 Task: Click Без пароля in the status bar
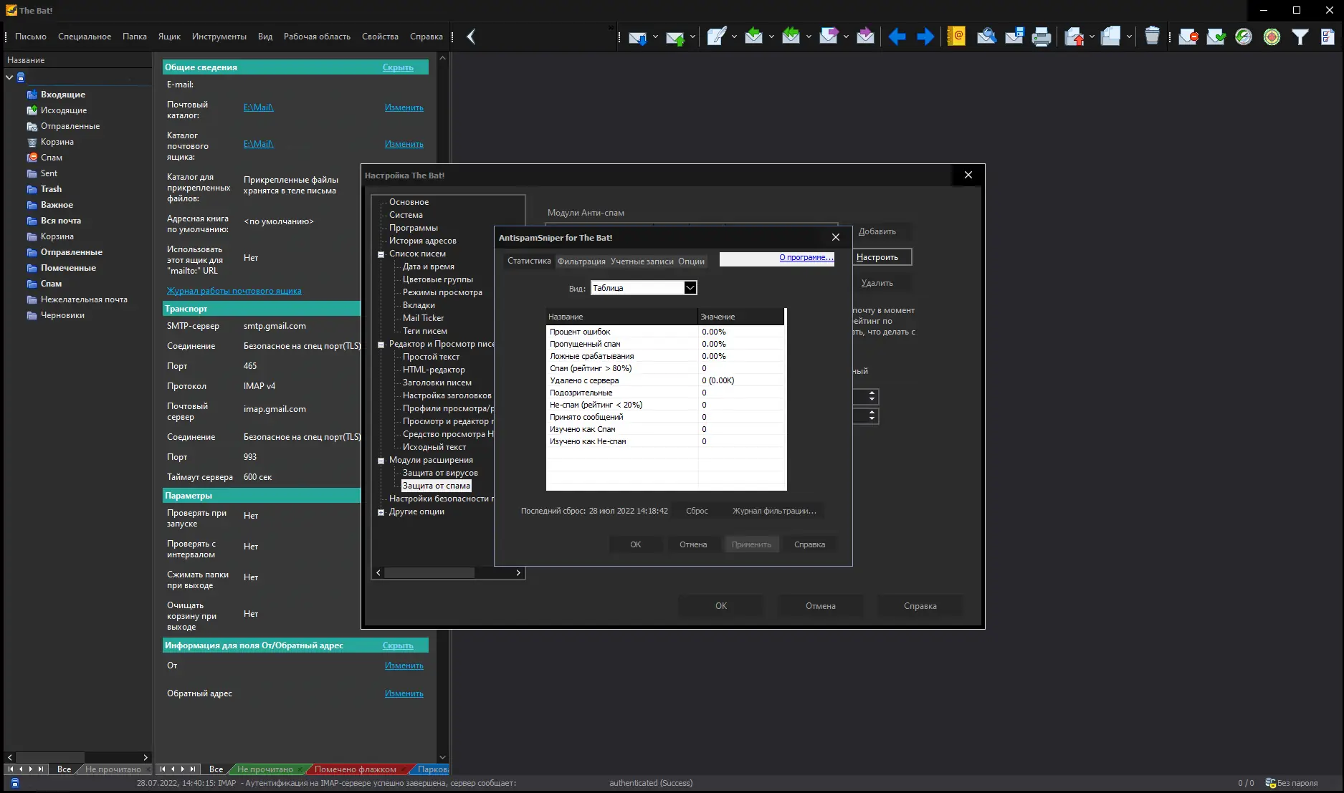click(x=1297, y=783)
